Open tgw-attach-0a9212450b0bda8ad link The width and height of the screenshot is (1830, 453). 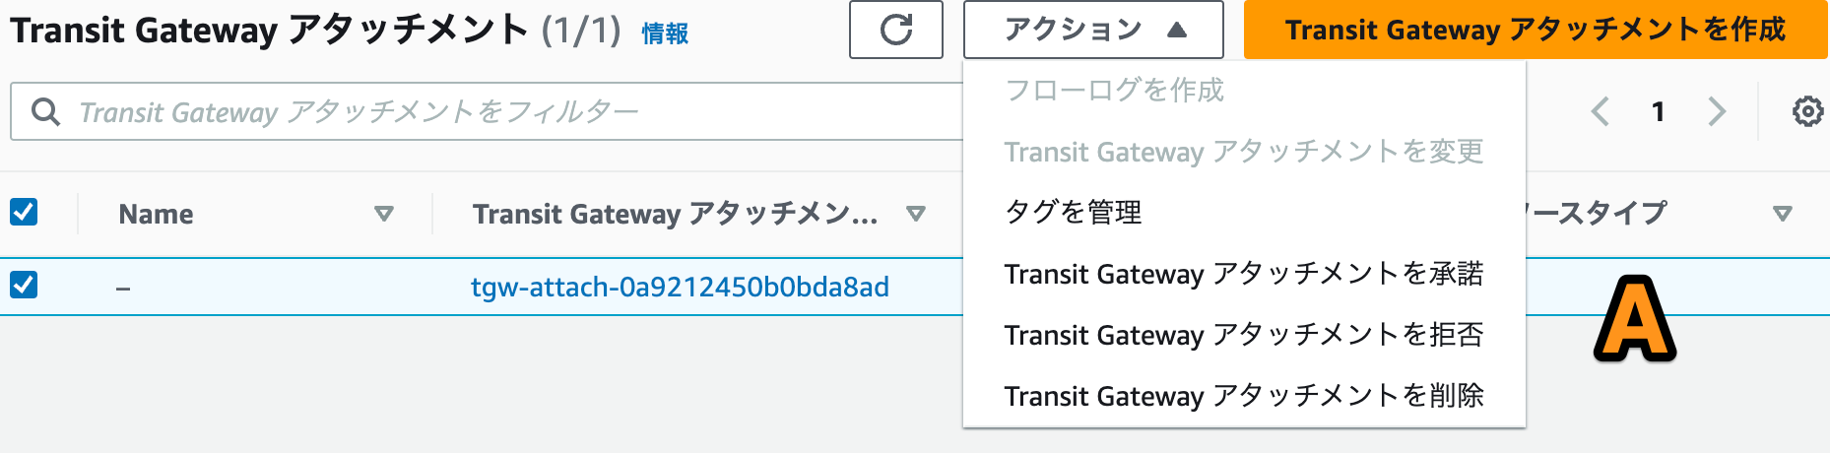pyautogui.click(x=680, y=287)
